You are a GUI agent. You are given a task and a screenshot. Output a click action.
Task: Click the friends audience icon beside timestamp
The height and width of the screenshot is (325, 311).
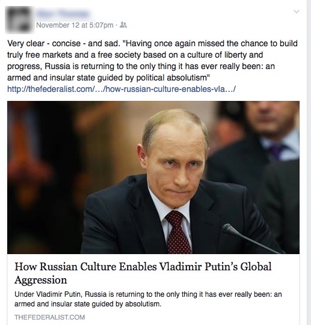click(123, 25)
